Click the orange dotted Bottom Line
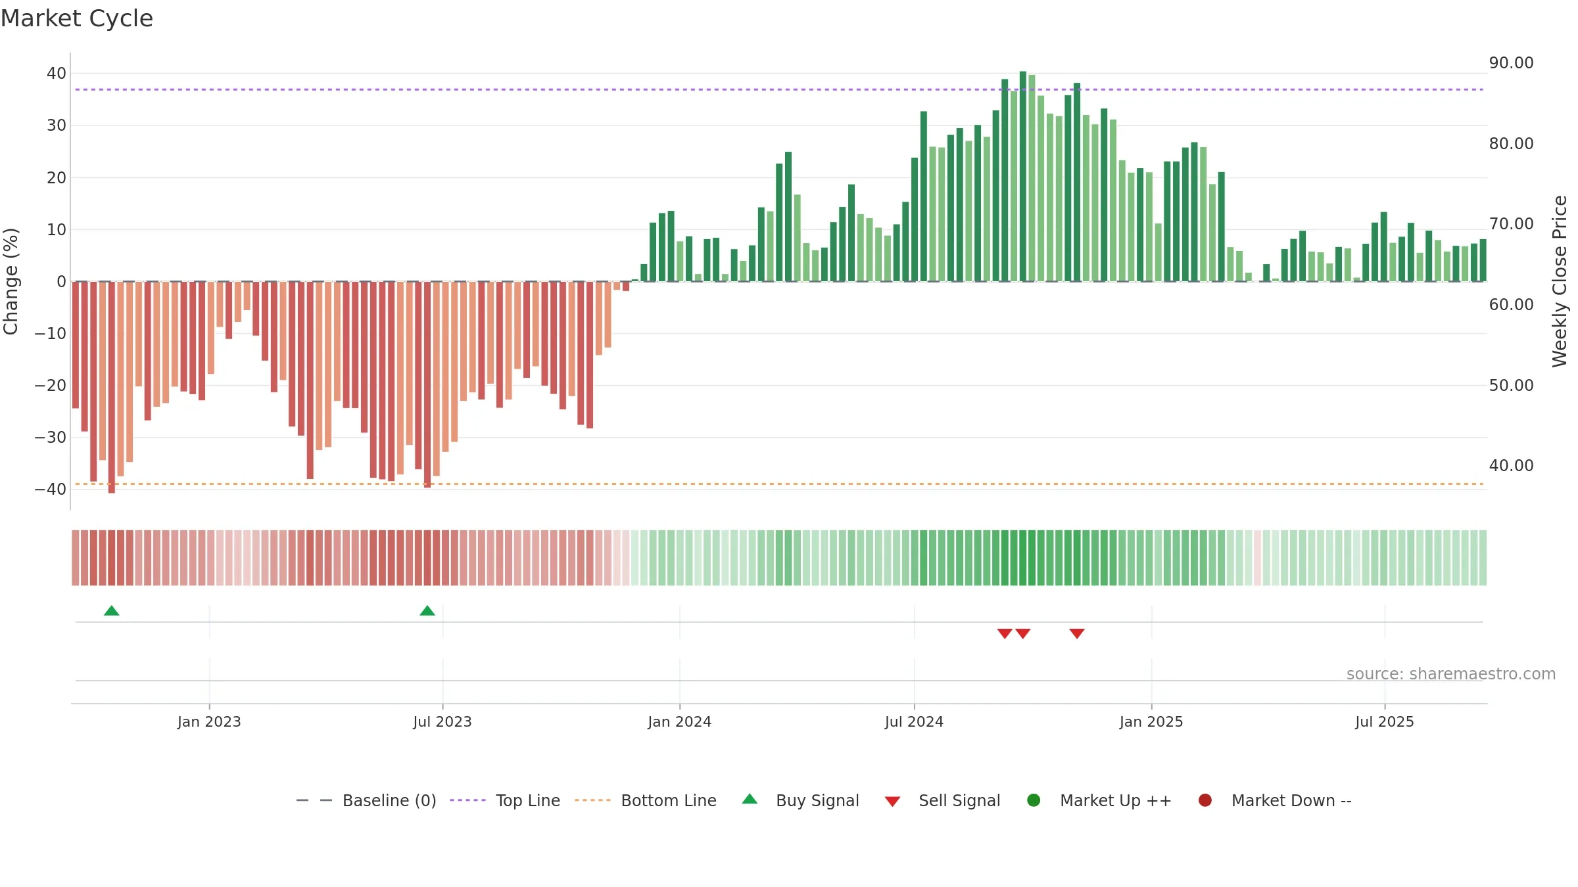Screen dimensions: 1578x887 [779, 484]
